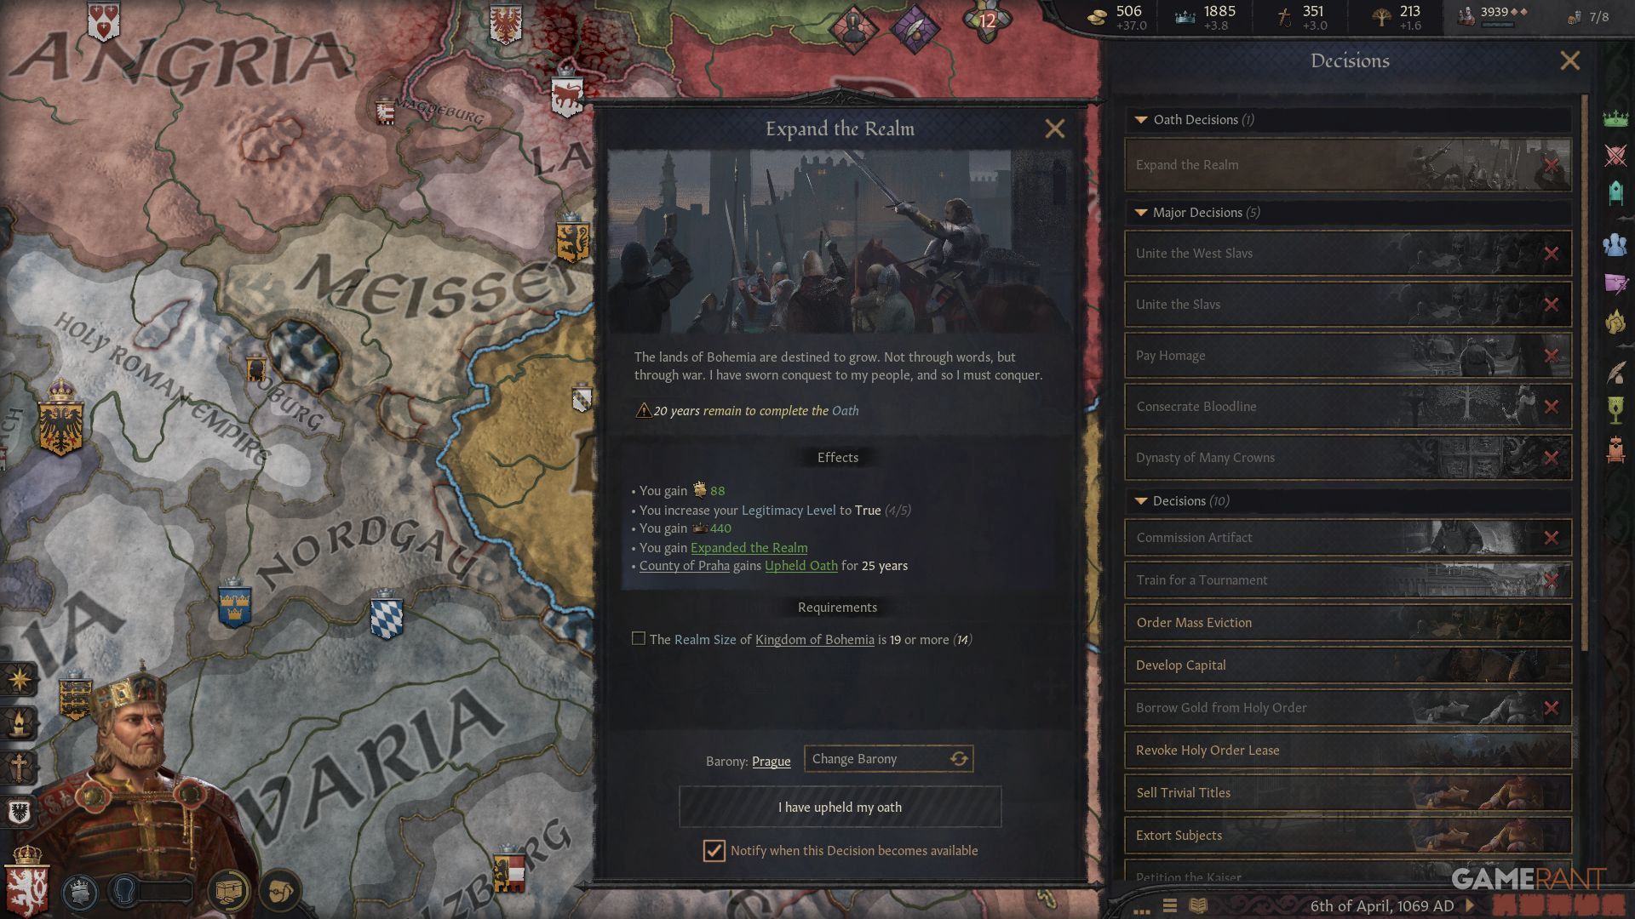Follow the Kingdom of Bohemia link
Viewport: 1635px width, 919px height.
click(x=814, y=640)
